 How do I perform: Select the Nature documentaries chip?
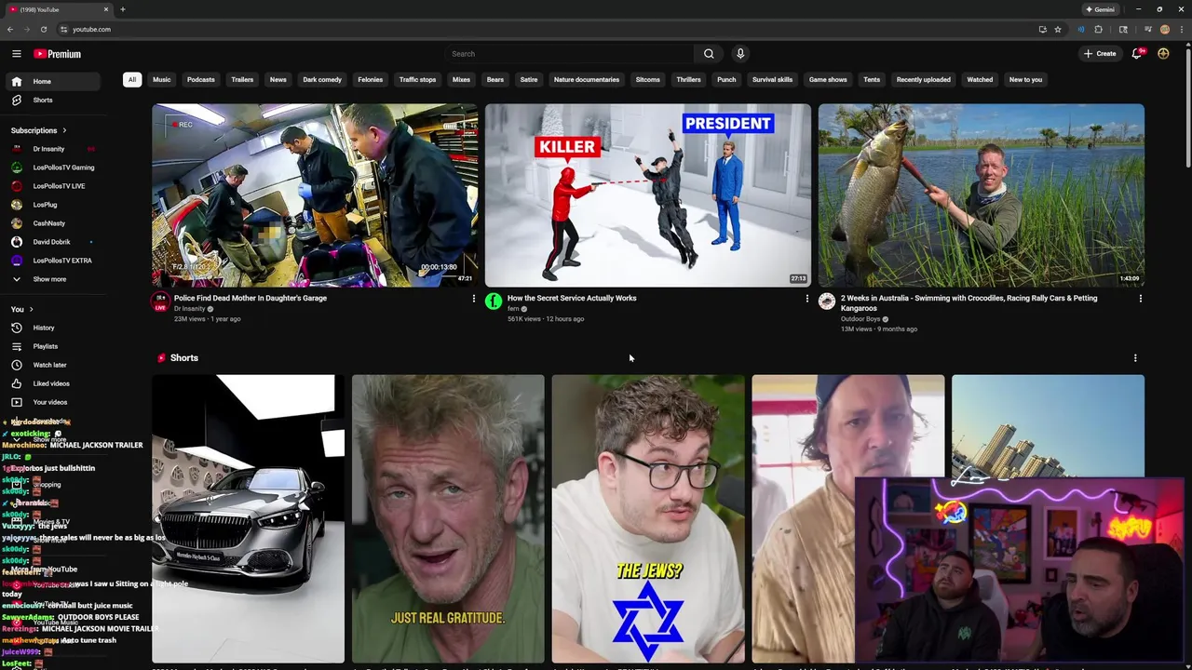tap(587, 80)
